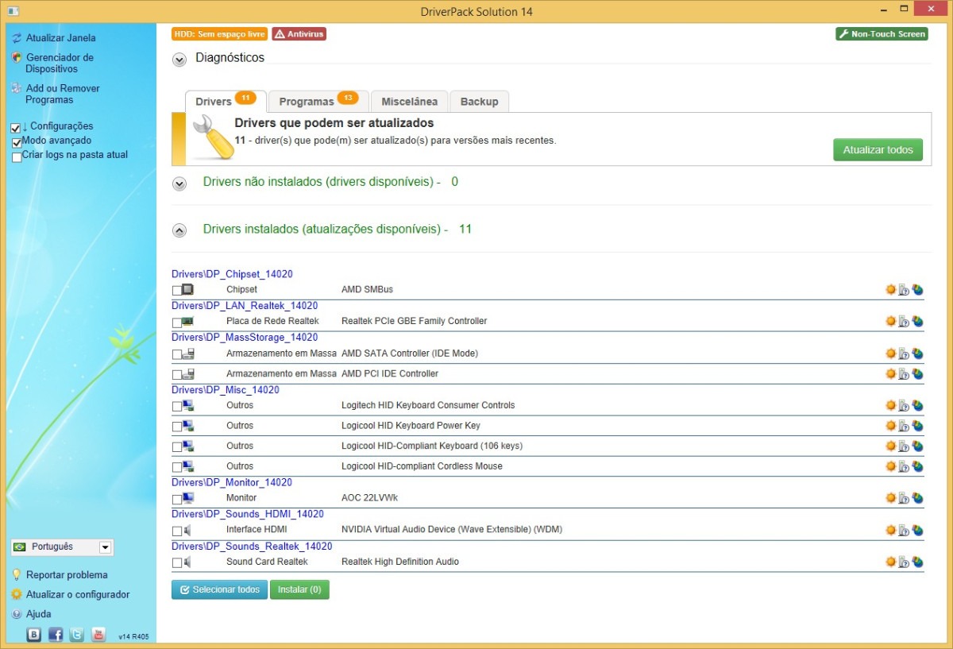Click the Atualizar o configurador link

click(x=78, y=595)
